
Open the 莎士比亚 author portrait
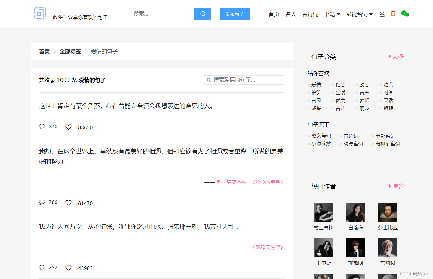pyautogui.click(x=388, y=212)
